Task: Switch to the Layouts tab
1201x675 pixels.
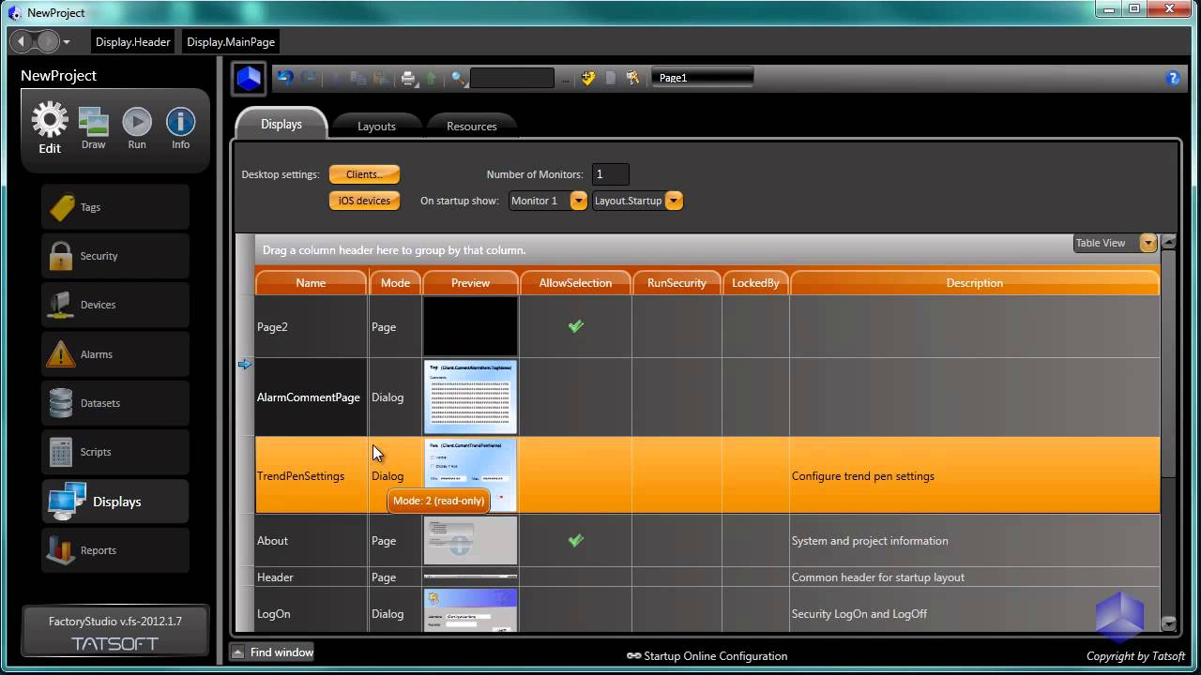Action: 376,126
